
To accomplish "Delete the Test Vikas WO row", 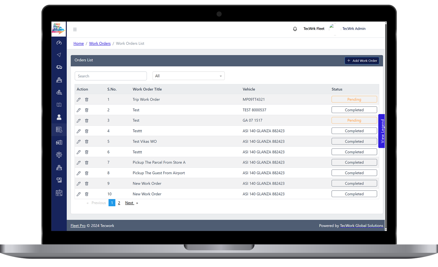I will pos(87,142).
